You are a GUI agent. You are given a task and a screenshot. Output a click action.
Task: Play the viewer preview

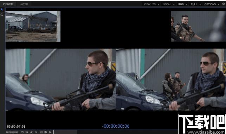[x=50, y=132]
